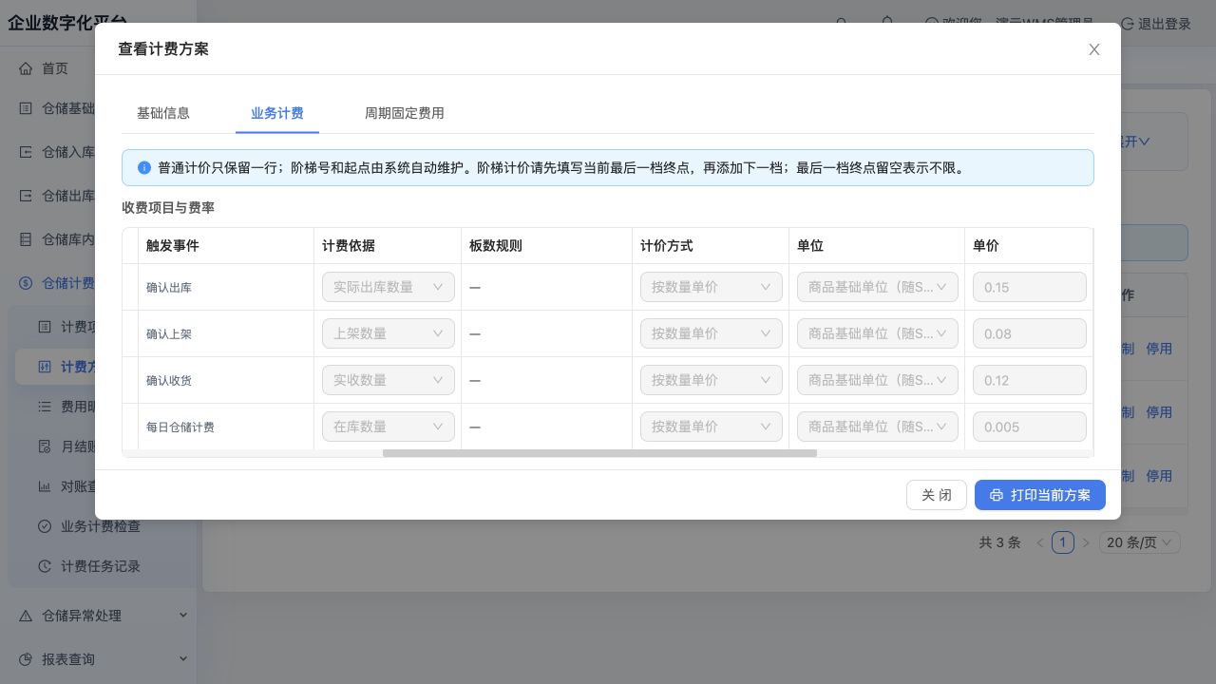
Task: Click the printer icon on print button
Action: pos(997,495)
